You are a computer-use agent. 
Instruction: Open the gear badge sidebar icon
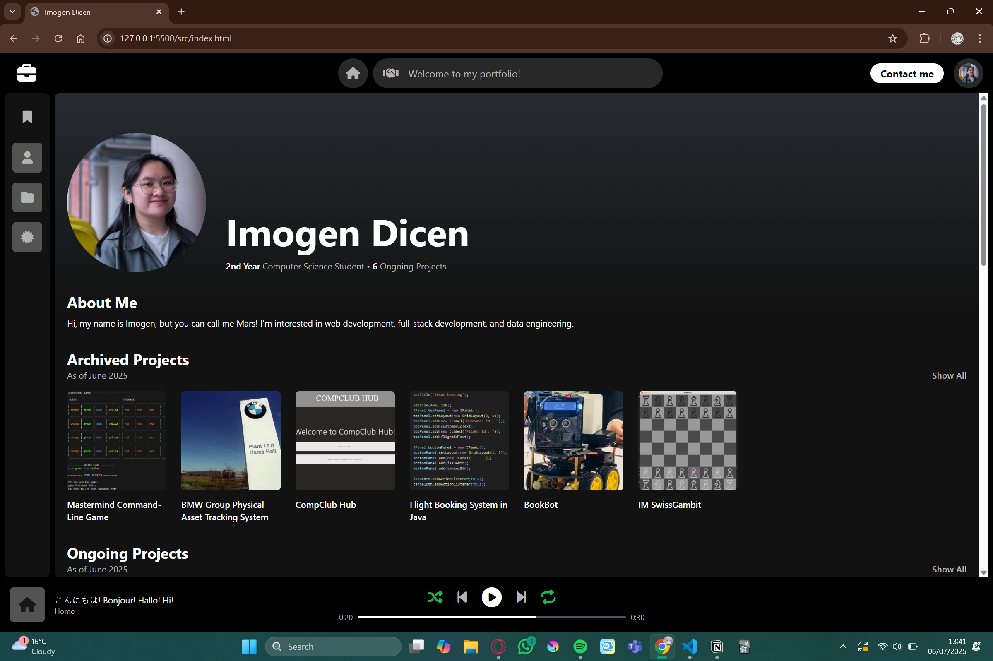pos(27,237)
